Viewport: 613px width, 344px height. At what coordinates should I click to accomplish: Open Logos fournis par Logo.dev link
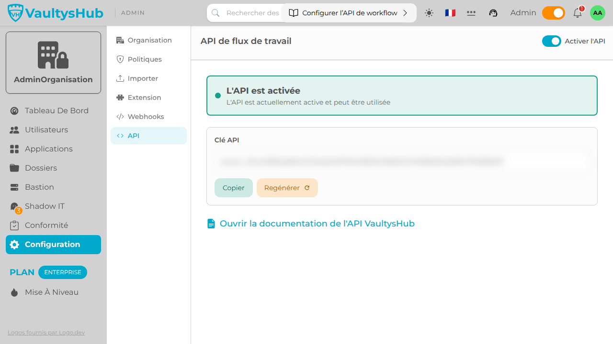[x=46, y=333]
